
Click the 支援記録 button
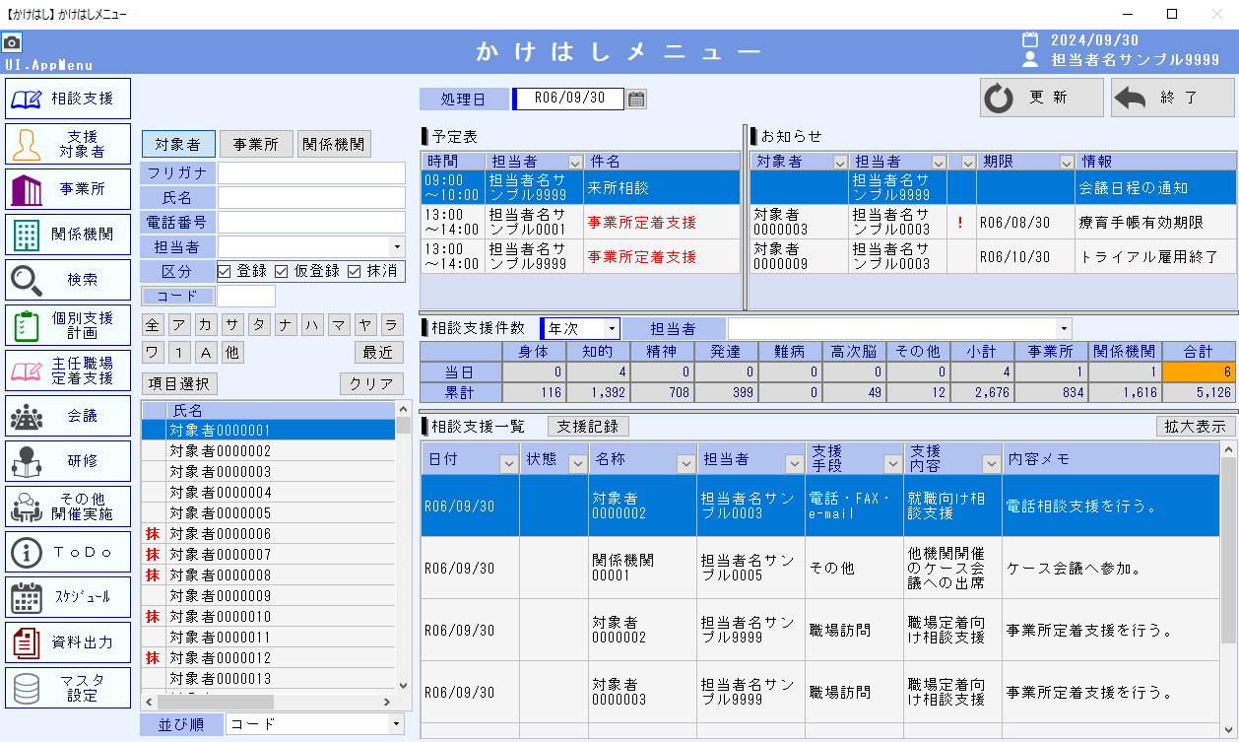click(x=588, y=426)
